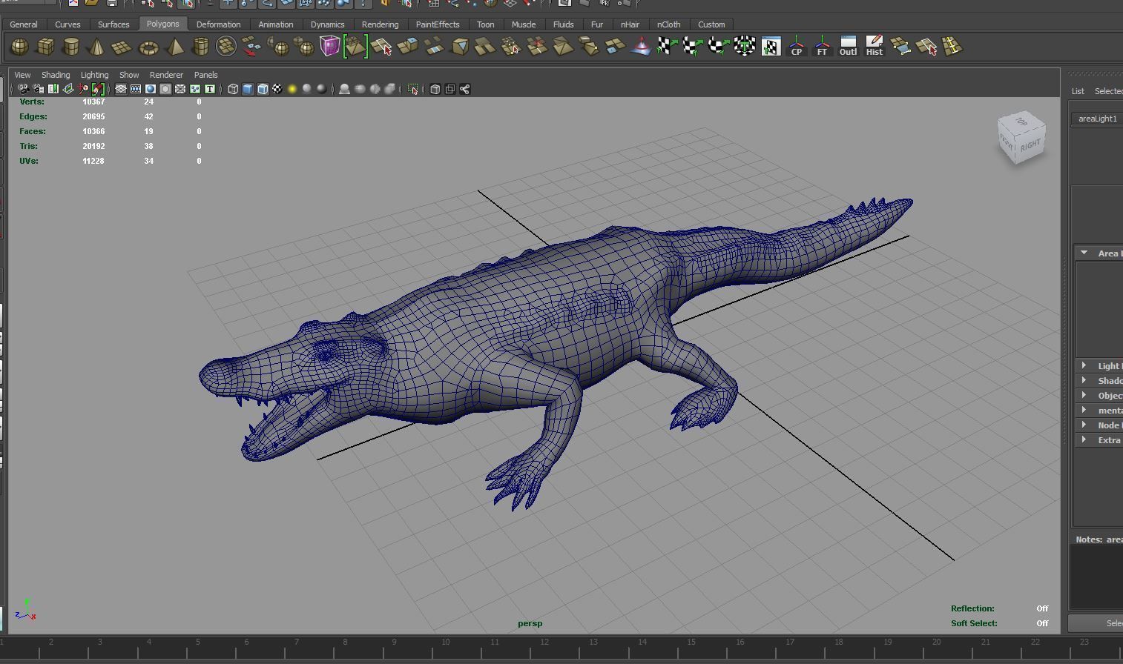The image size is (1123, 664).
Task: Open the Shading panel menu
Action: tap(56, 75)
